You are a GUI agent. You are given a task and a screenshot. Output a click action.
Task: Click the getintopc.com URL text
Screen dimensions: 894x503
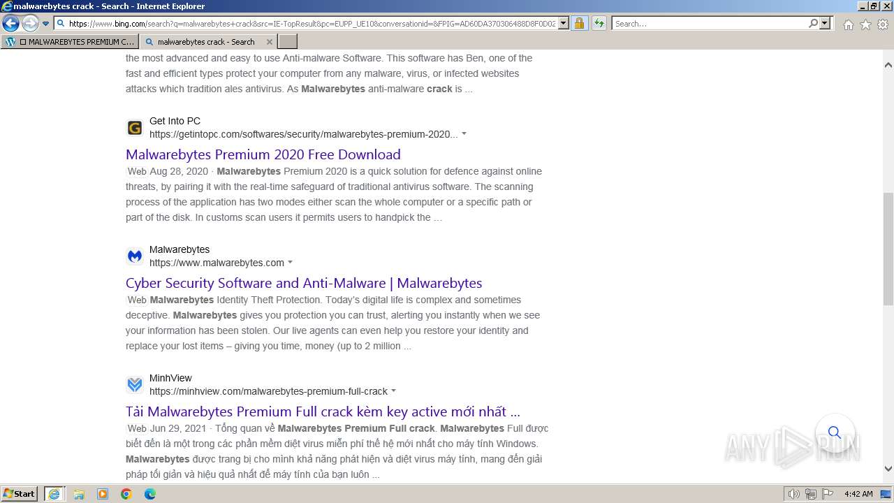304,134
